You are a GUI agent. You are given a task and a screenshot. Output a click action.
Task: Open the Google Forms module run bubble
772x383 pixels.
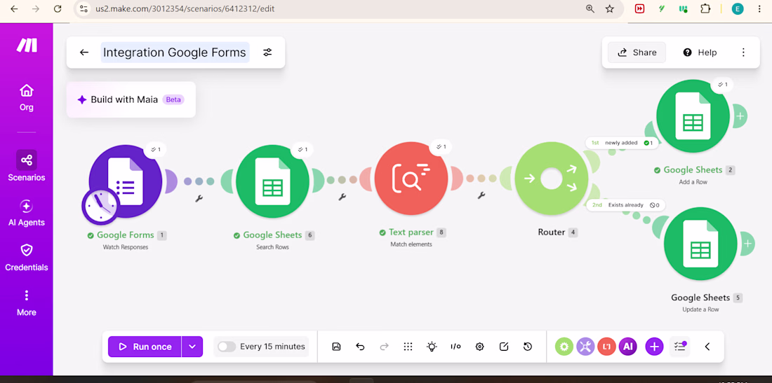click(x=156, y=149)
